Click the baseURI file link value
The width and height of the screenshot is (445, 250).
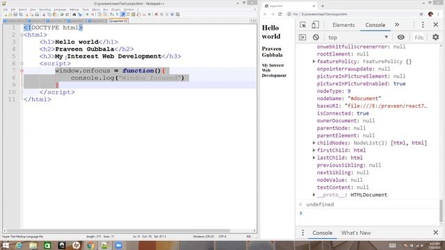386,106
